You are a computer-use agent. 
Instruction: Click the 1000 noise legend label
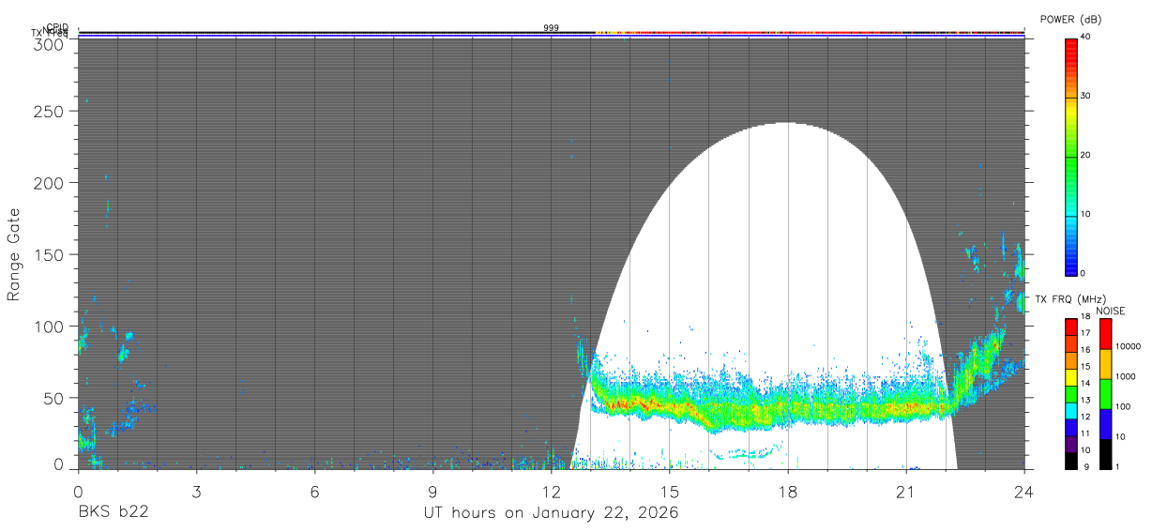(1126, 376)
